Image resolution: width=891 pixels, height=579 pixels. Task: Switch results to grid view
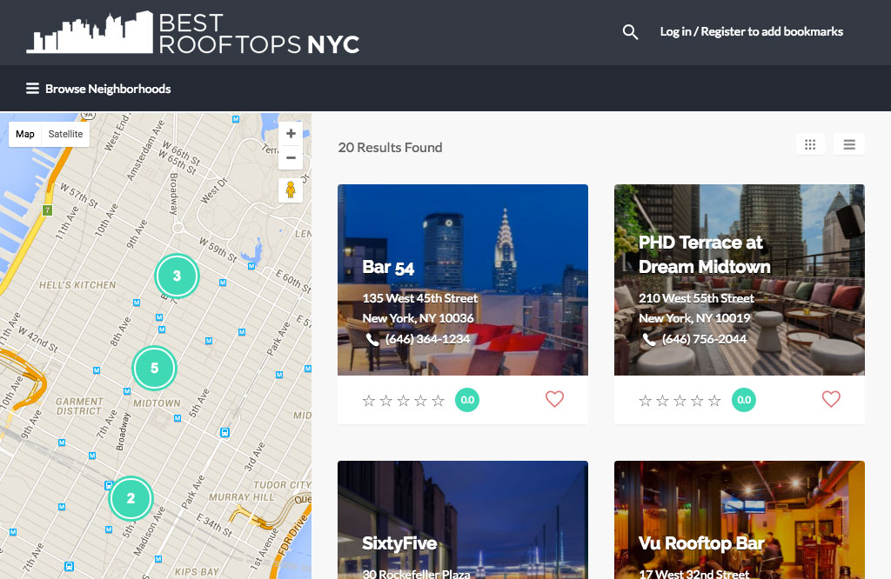[810, 144]
